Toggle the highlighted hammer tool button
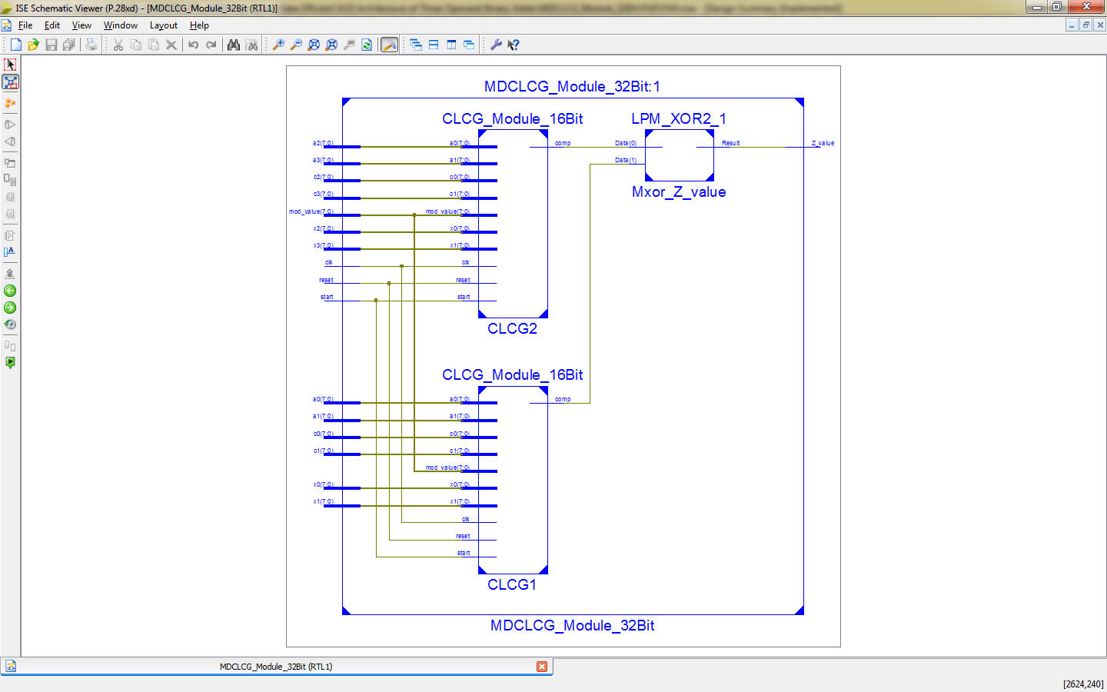Image resolution: width=1107 pixels, height=692 pixels. 390,45
